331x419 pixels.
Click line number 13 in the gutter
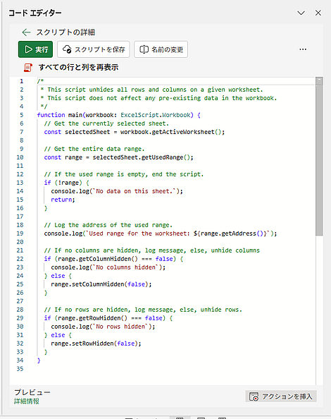(x=20, y=183)
